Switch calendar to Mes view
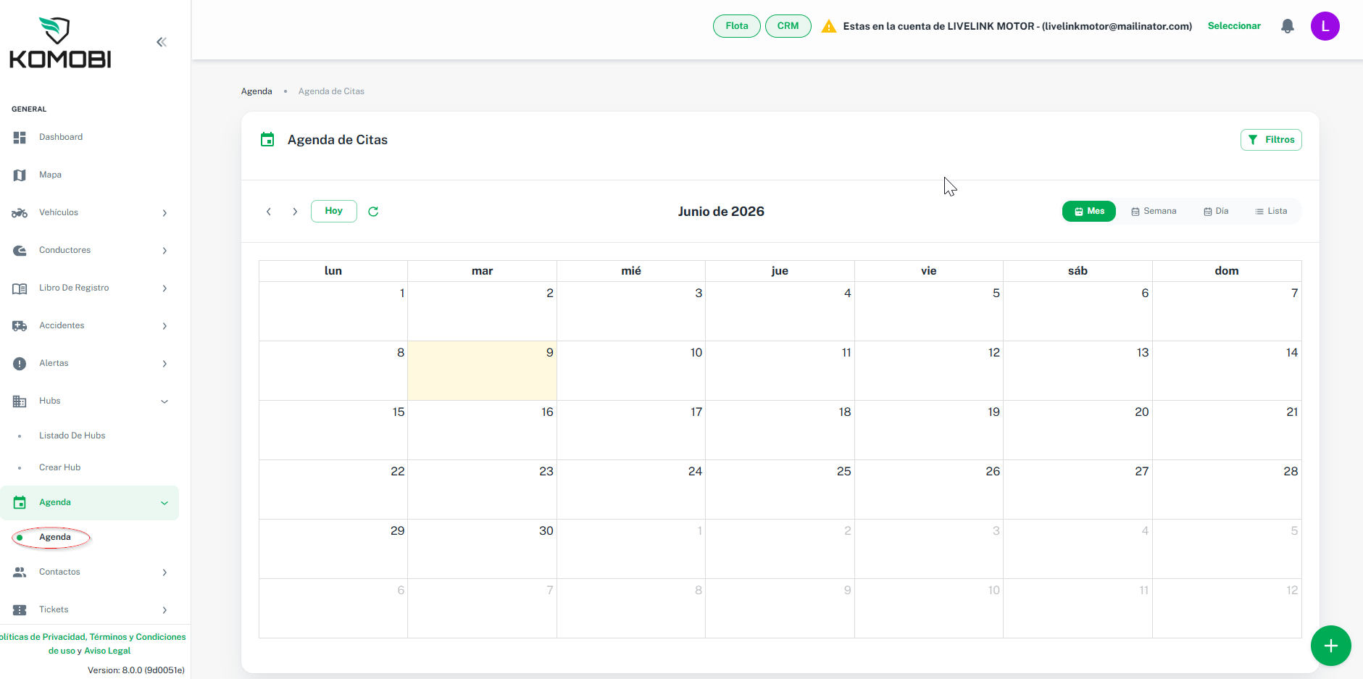Viewport: 1363px width, 679px height. [1089, 211]
